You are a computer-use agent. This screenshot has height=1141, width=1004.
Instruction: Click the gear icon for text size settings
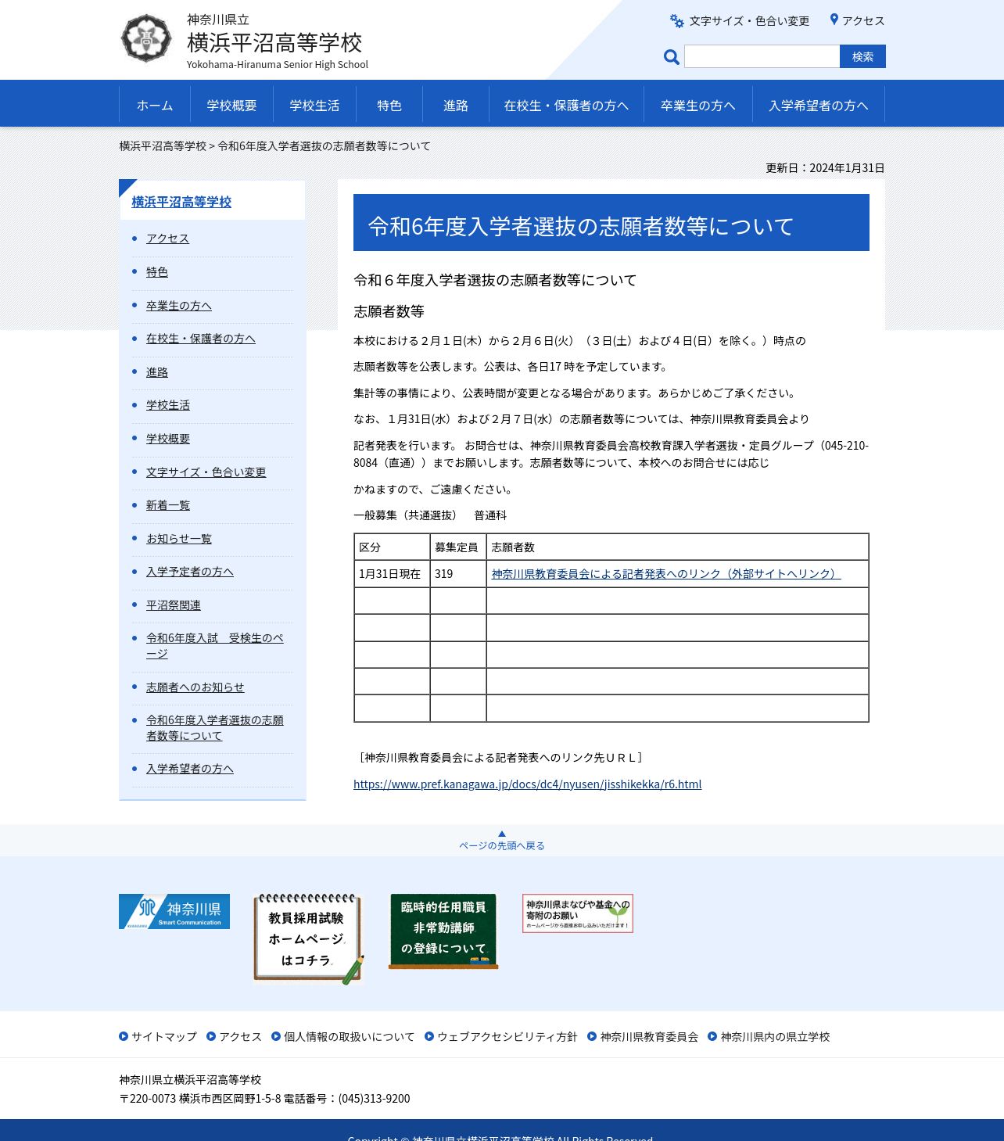677,21
